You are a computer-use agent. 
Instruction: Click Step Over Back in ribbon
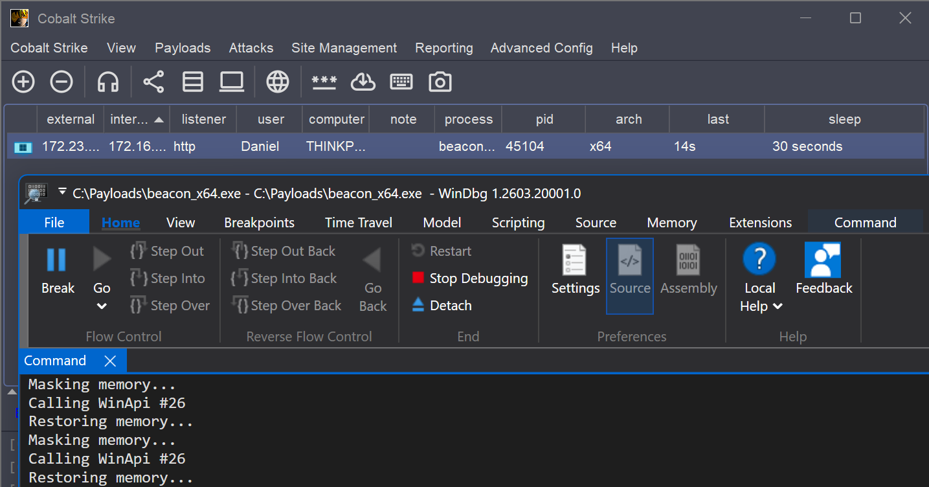[x=286, y=306]
